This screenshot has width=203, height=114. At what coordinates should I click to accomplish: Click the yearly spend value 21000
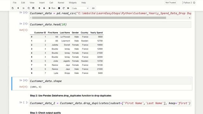[x=100, y=69]
